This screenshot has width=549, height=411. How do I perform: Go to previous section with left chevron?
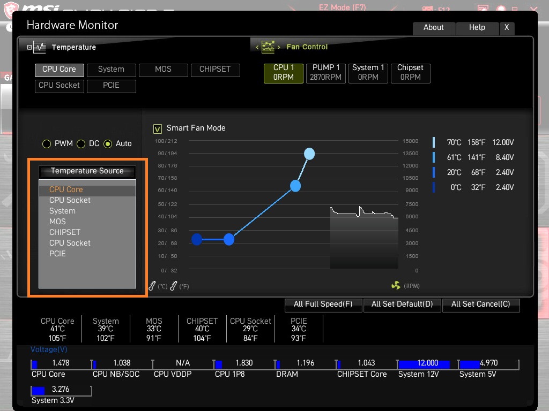coord(257,47)
